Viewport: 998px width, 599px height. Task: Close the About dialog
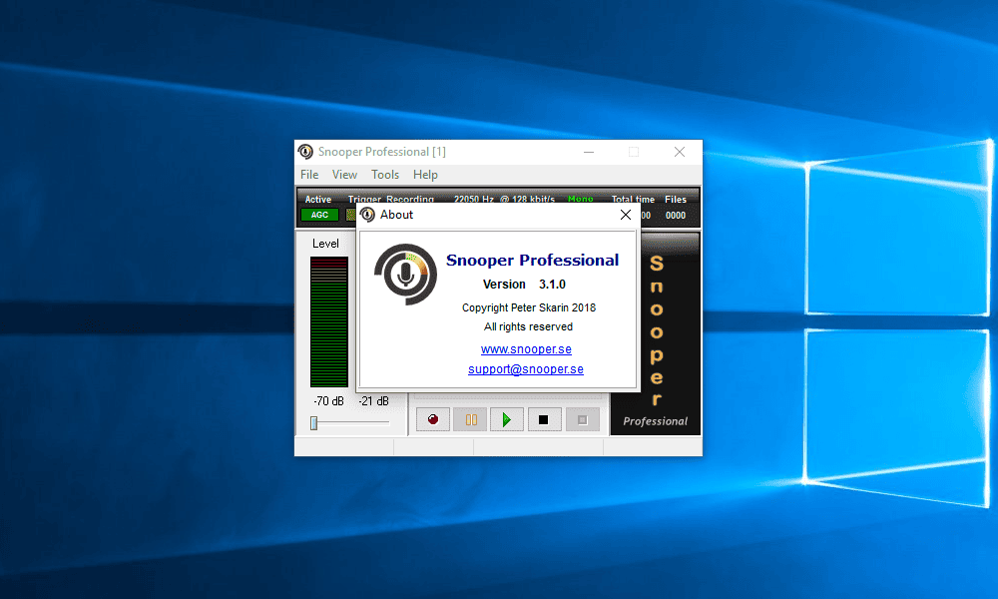[x=626, y=215]
